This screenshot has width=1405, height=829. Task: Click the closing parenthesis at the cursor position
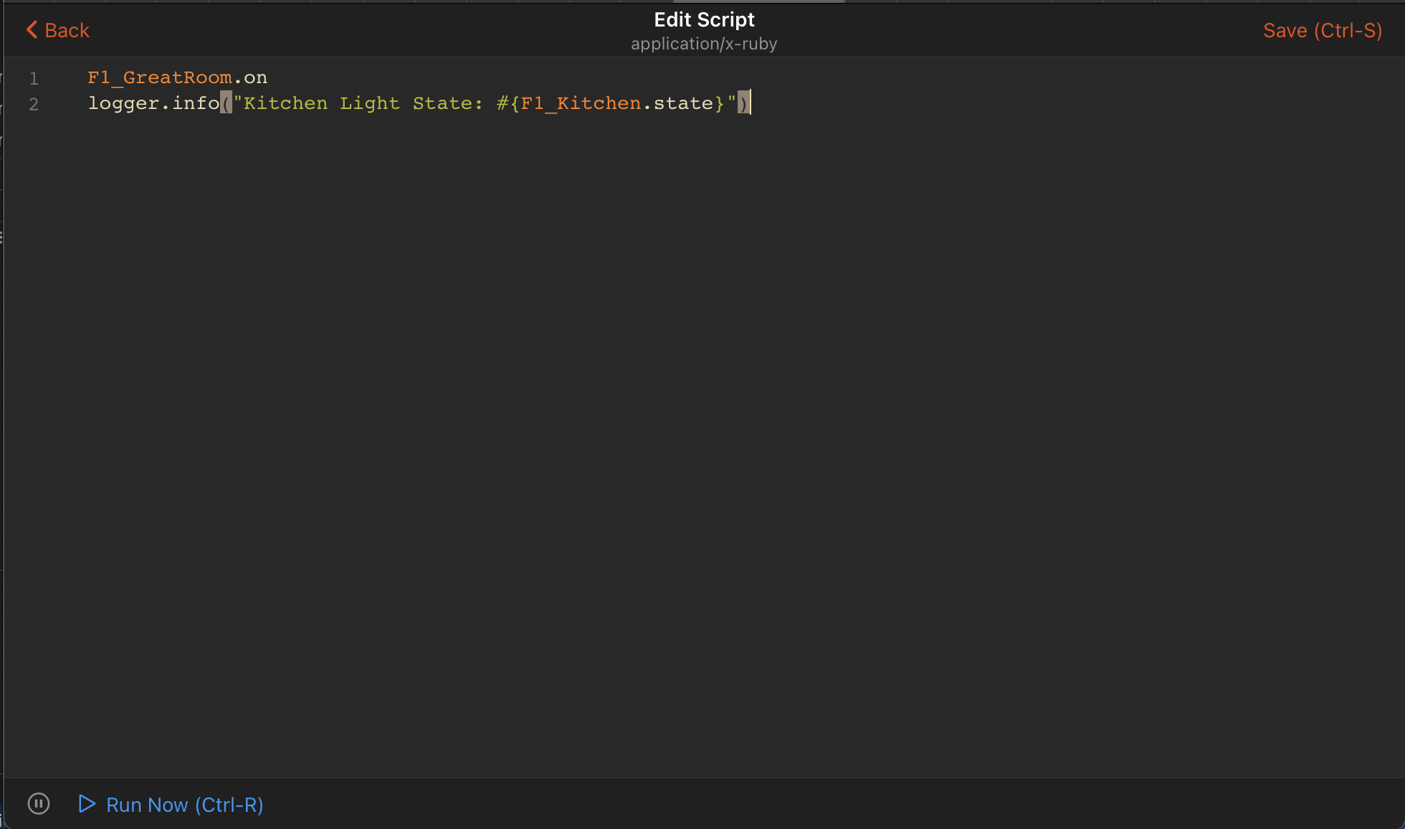click(744, 103)
